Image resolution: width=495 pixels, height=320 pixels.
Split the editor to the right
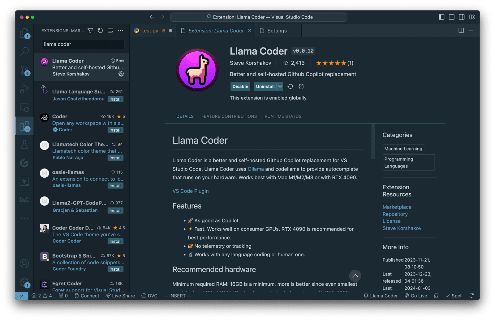(x=461, y=30)
